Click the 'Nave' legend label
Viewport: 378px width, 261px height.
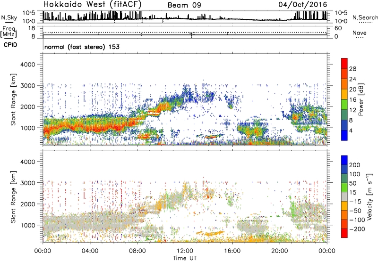360,33
